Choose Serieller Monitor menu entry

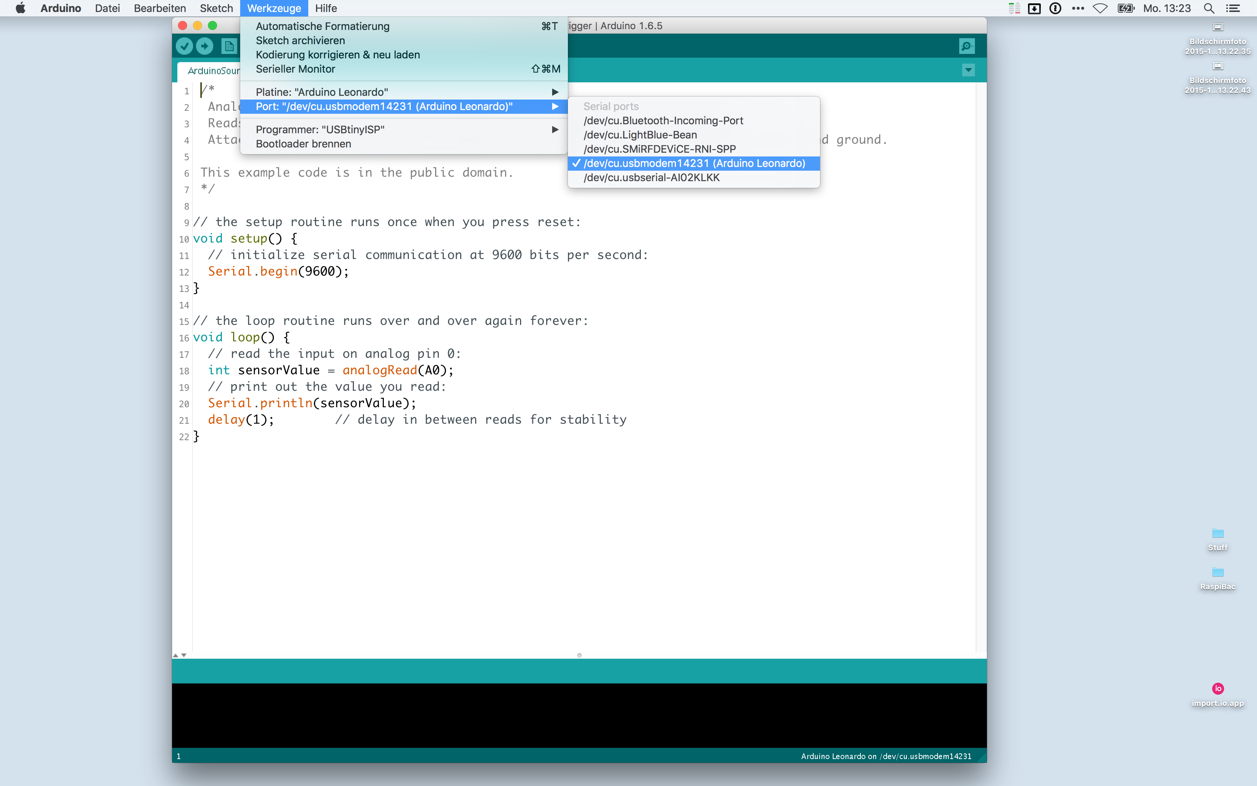pyautogui.click(x=295, y=69)
